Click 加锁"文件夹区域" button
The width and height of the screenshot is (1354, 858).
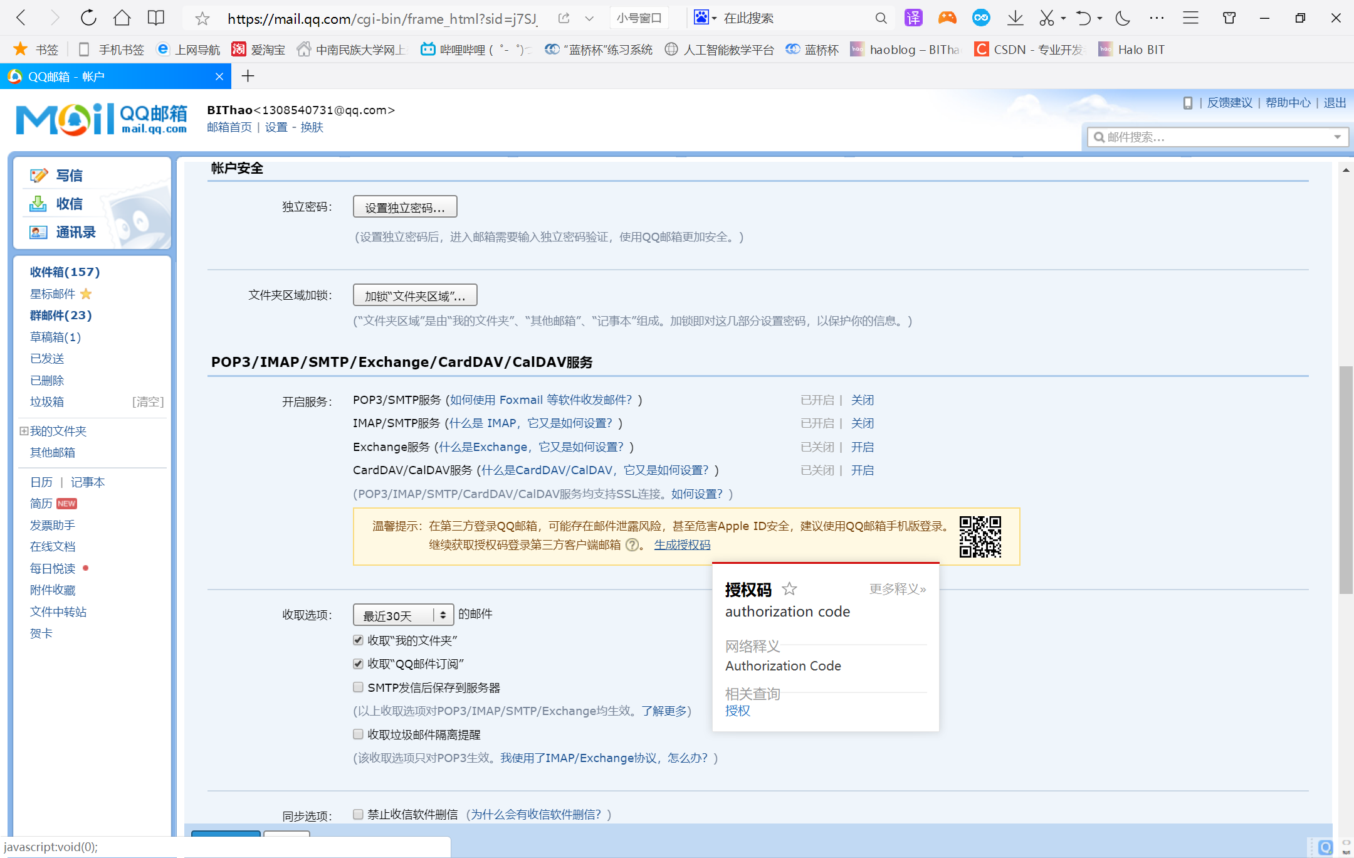click(x=415, y=295)
